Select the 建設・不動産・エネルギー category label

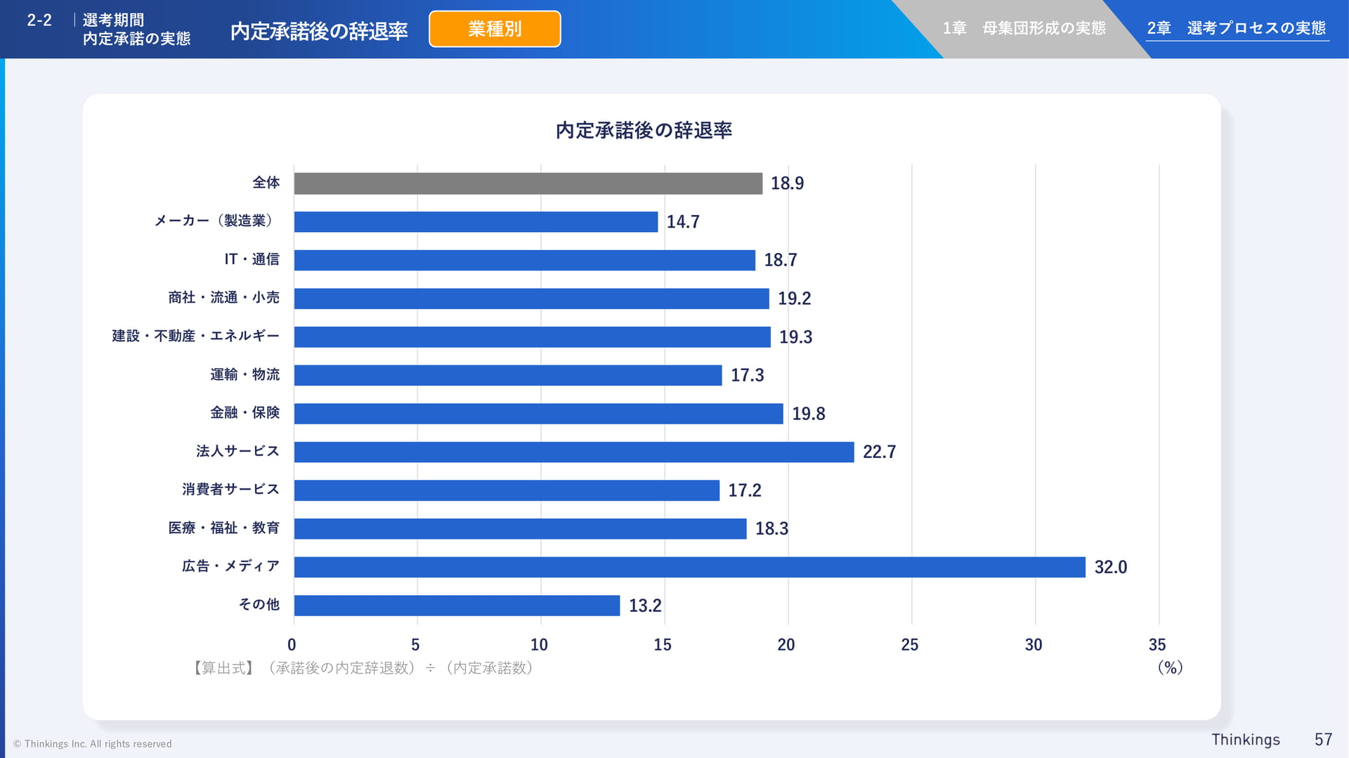[x=195, y=336]
